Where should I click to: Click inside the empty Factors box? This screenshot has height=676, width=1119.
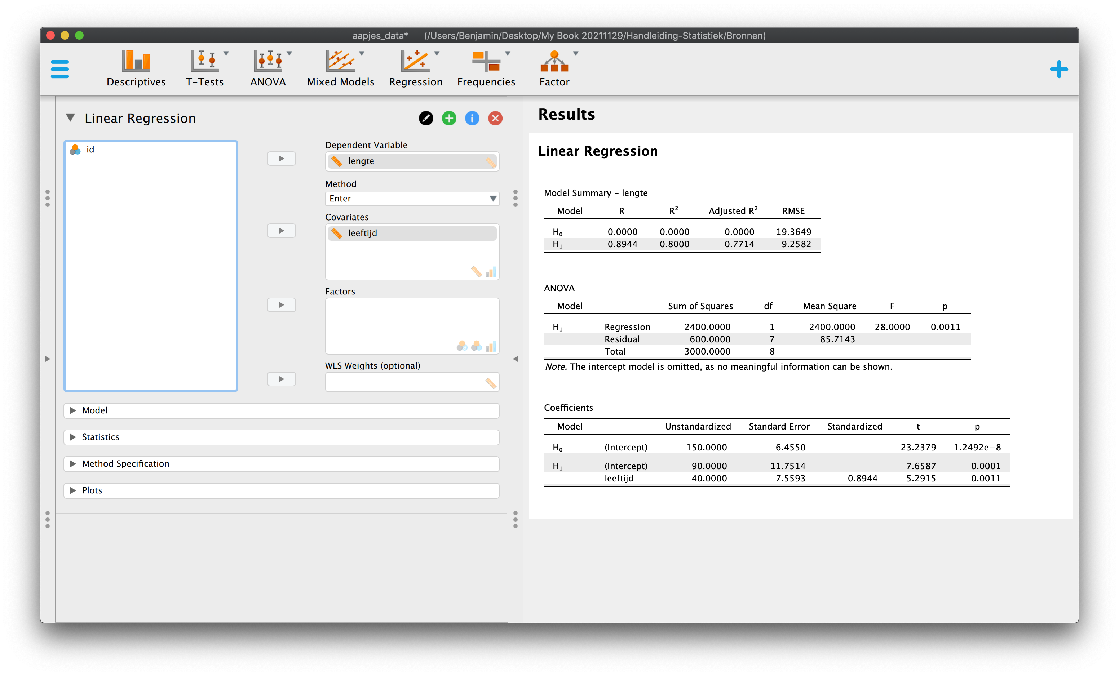coord(412,325)
